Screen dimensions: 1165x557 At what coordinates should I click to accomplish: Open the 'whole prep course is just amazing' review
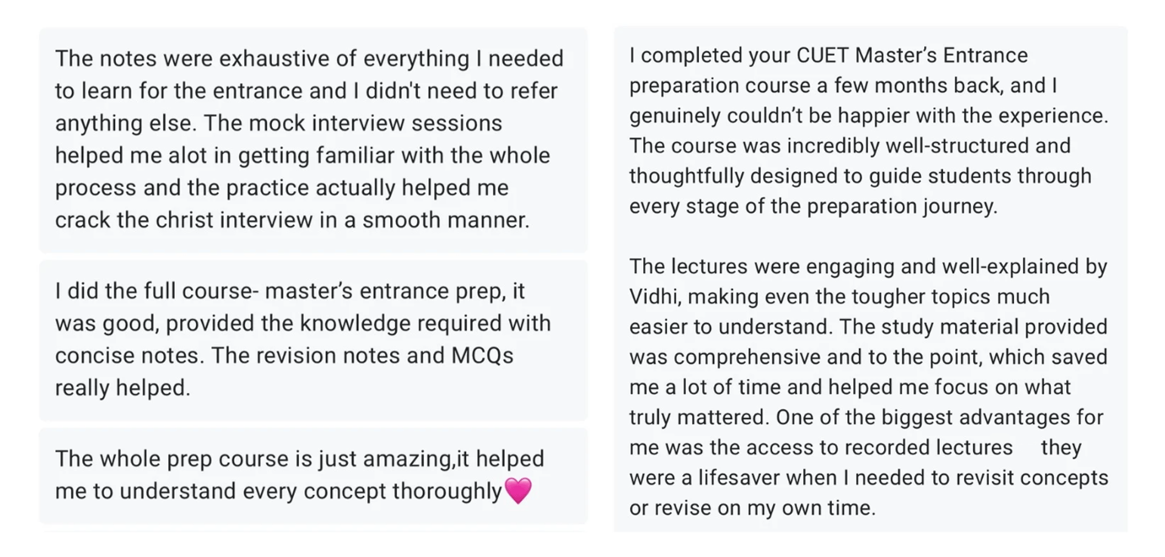[313, 476]
